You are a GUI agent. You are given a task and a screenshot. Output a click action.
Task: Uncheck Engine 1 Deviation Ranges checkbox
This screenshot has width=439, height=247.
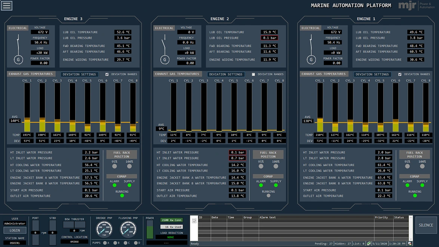[400, 74]
